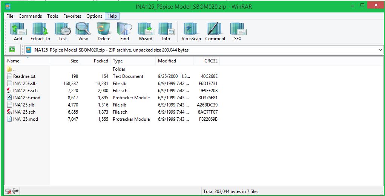Screen dimensions: 385x196
Task: Select the INA125E.slb file name
Action: coord(25,83)
